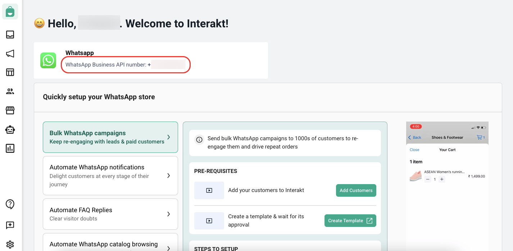Click the Quickly setup your WhatsApp store heading

(99, 97)
